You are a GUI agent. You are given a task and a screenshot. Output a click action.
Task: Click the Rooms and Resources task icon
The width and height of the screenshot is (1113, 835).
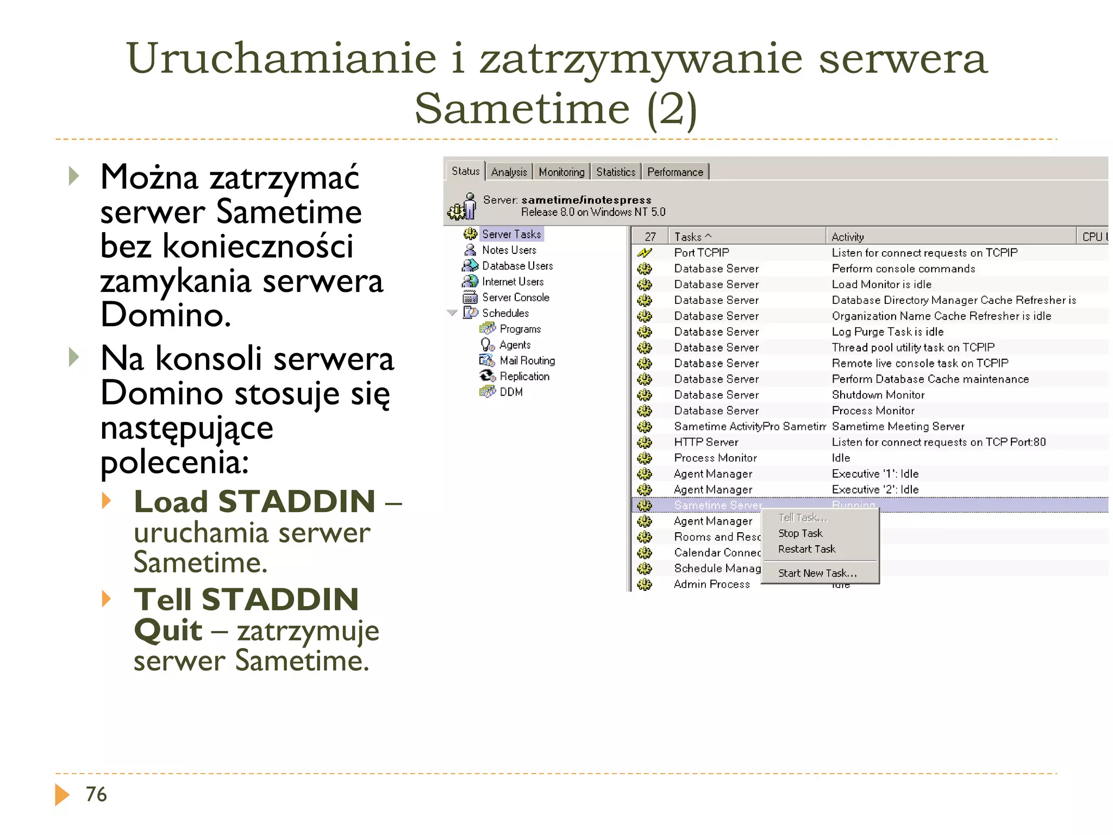point(645,537)
